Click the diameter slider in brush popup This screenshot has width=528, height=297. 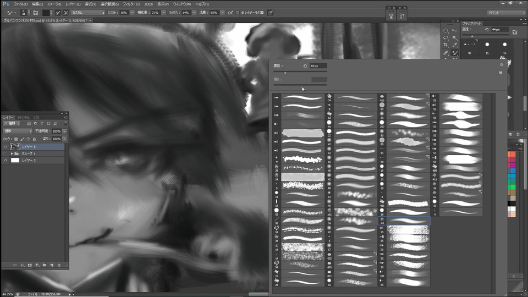[300, 71]
